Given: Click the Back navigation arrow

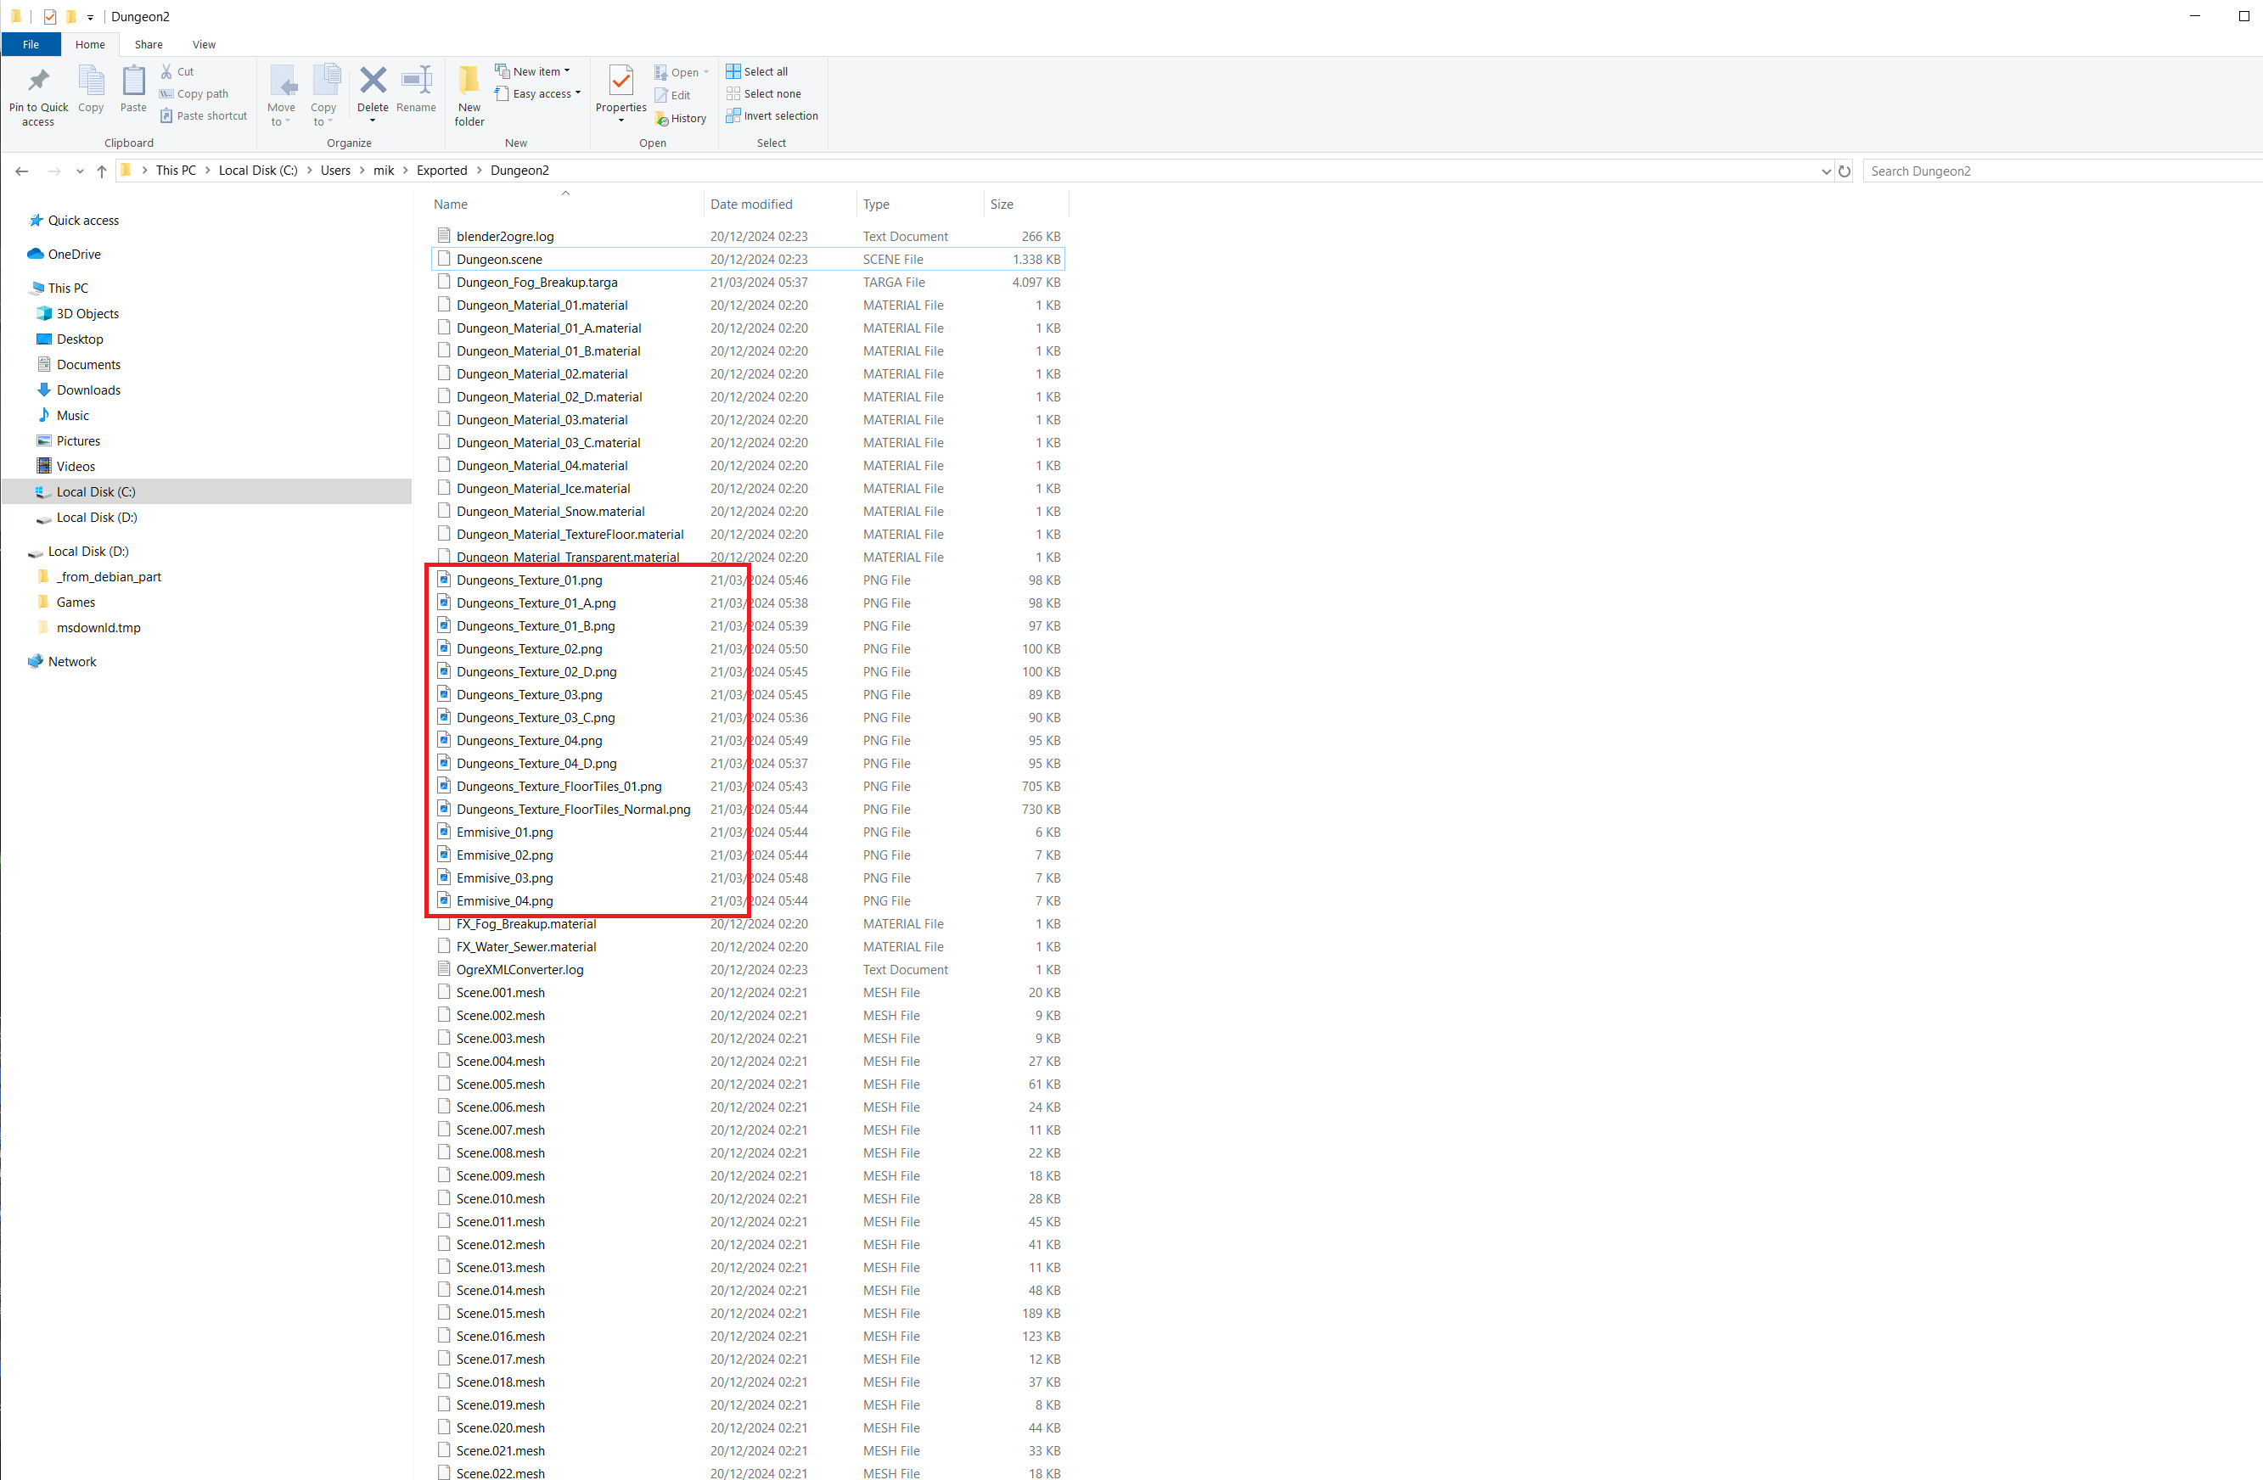Looking at the screenshot, I should pyautogui.click(x=22, y=171).
